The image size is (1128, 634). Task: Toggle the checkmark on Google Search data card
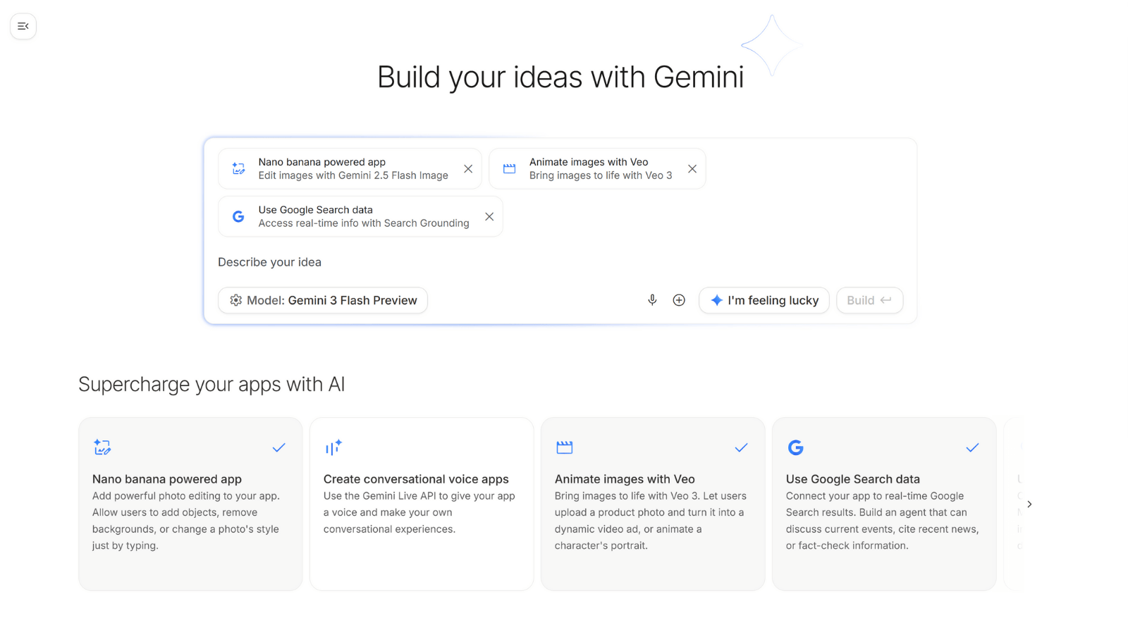click(973, 447)
